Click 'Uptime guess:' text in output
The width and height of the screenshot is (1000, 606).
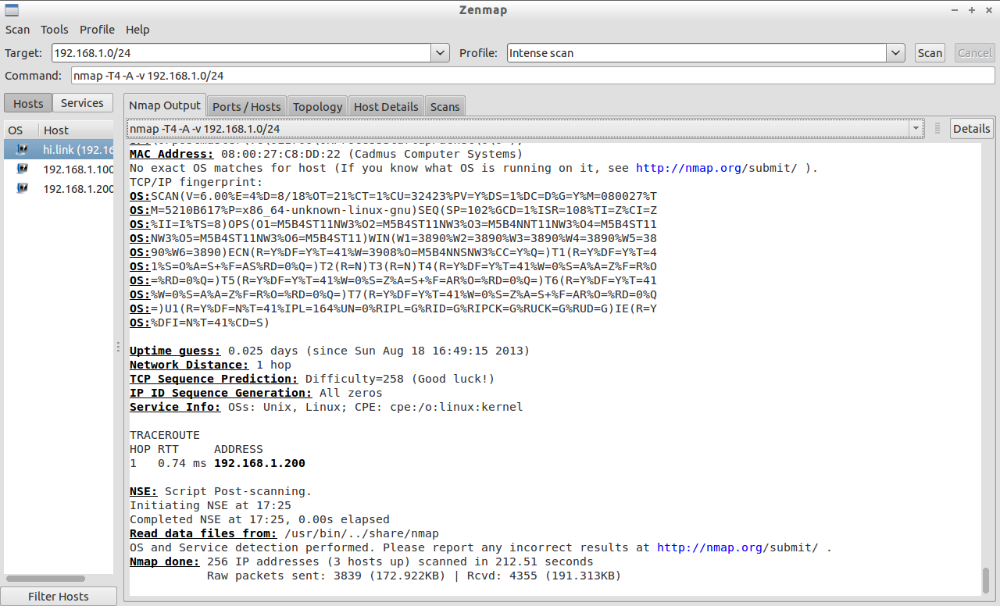click(175, 351)
